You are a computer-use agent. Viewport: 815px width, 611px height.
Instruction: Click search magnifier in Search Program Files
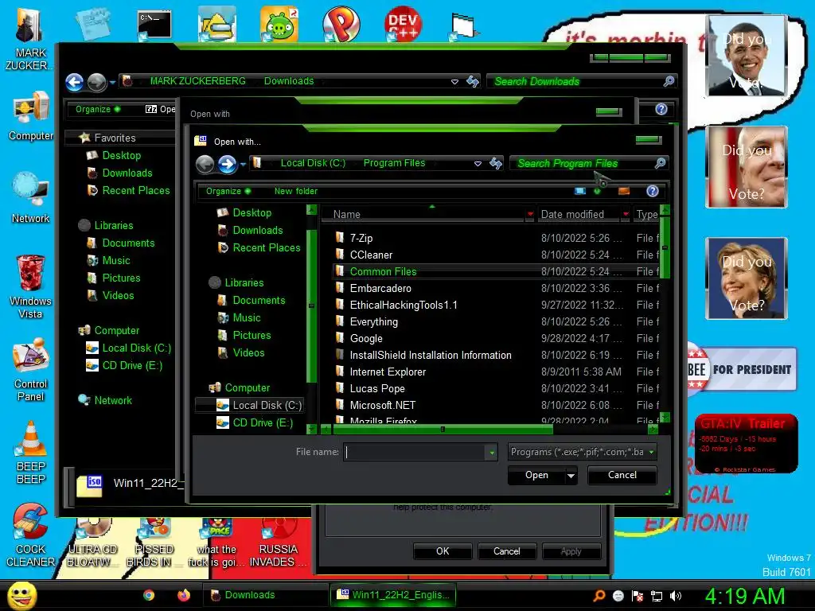[x=660, y=163]
